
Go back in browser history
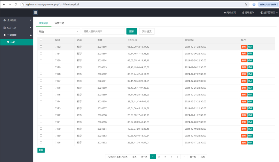click(4, 4)
